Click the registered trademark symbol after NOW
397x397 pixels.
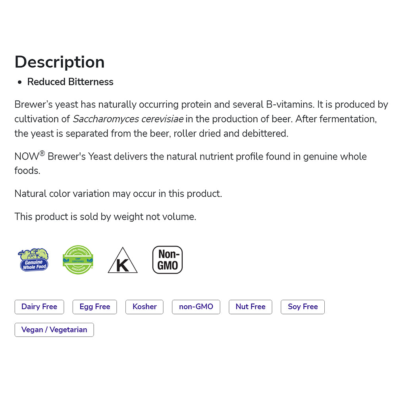tap(42, 153)
